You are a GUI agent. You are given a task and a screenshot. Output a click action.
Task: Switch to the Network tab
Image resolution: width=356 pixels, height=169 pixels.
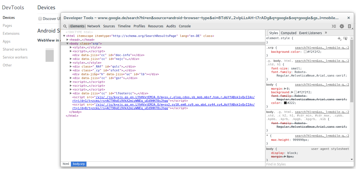[x=94, y=26]
